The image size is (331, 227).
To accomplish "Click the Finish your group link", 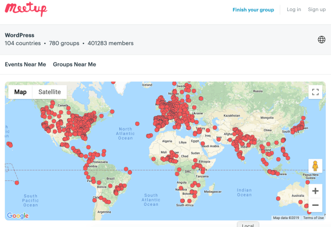I will tap(253, 10).
